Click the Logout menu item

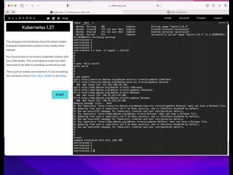(217, 18)
